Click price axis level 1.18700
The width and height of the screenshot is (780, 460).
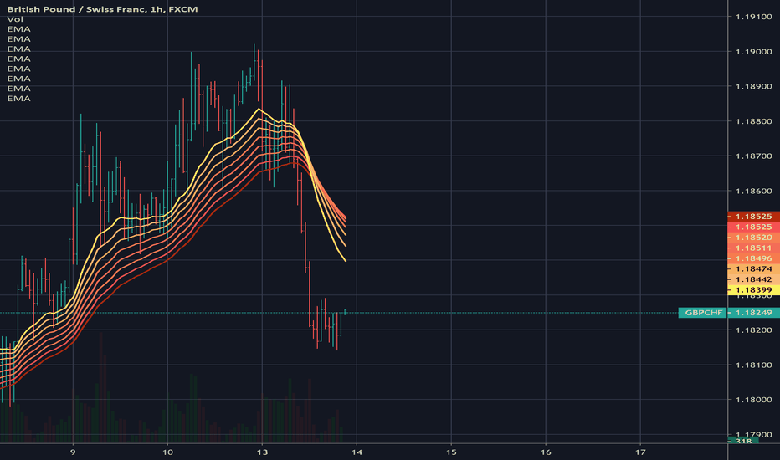753,156
